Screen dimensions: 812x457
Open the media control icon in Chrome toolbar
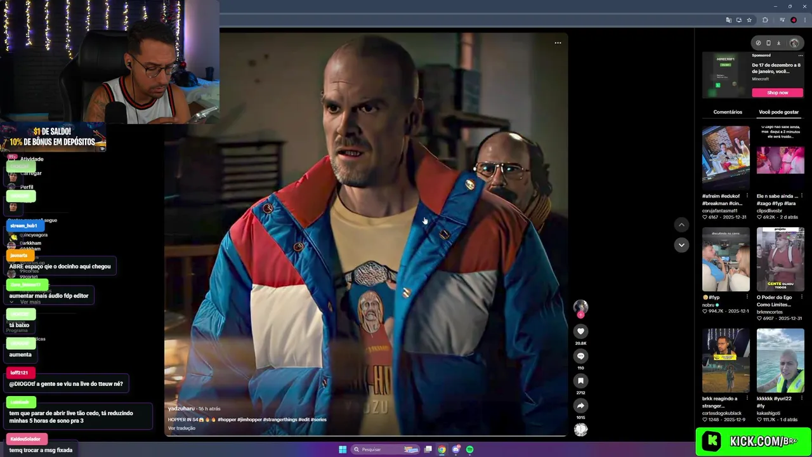click(x=782, y=20)
